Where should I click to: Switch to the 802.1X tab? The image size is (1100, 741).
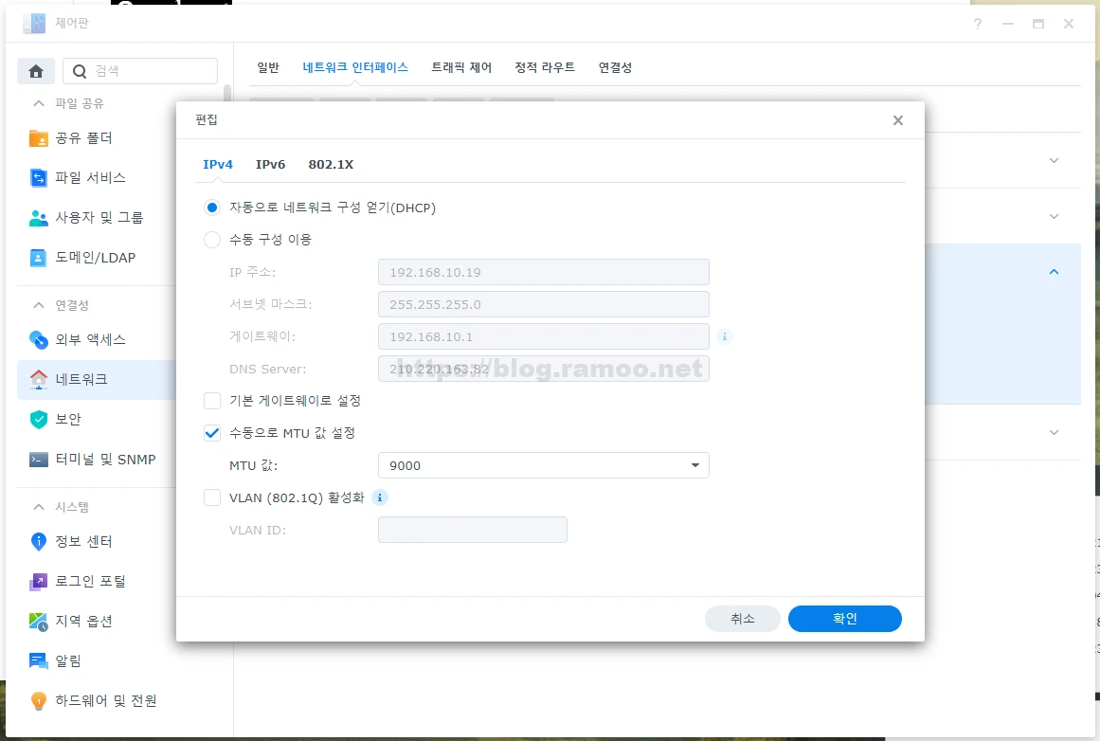click(331, 164)
